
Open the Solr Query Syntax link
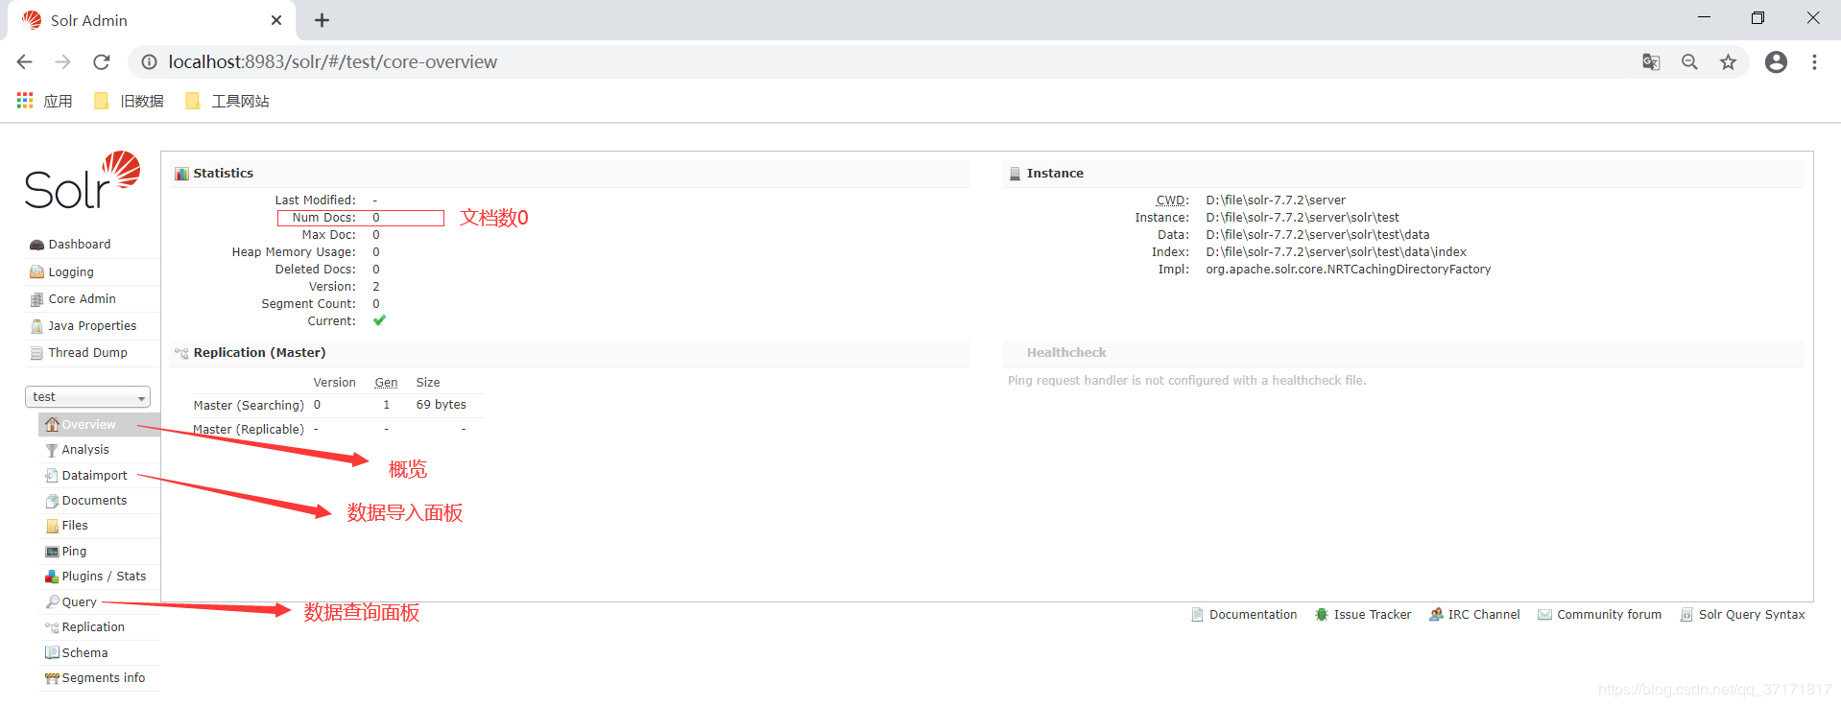point(1751,615)
